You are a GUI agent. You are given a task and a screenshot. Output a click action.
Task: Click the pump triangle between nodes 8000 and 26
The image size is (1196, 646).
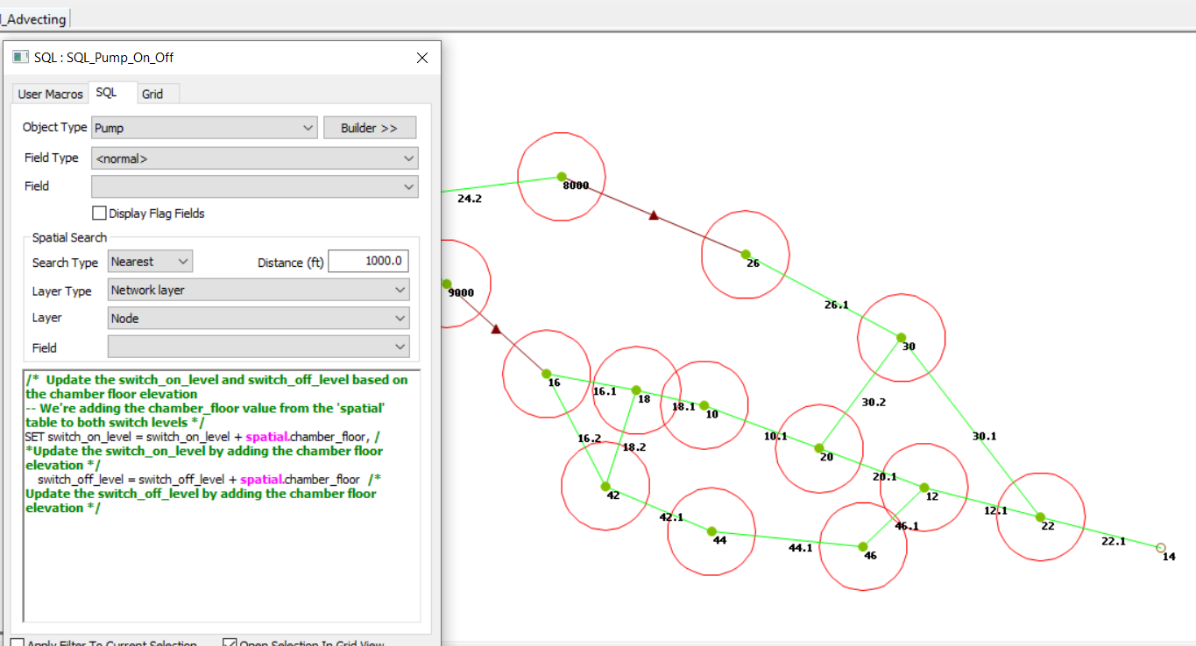[x=653, y=215]
